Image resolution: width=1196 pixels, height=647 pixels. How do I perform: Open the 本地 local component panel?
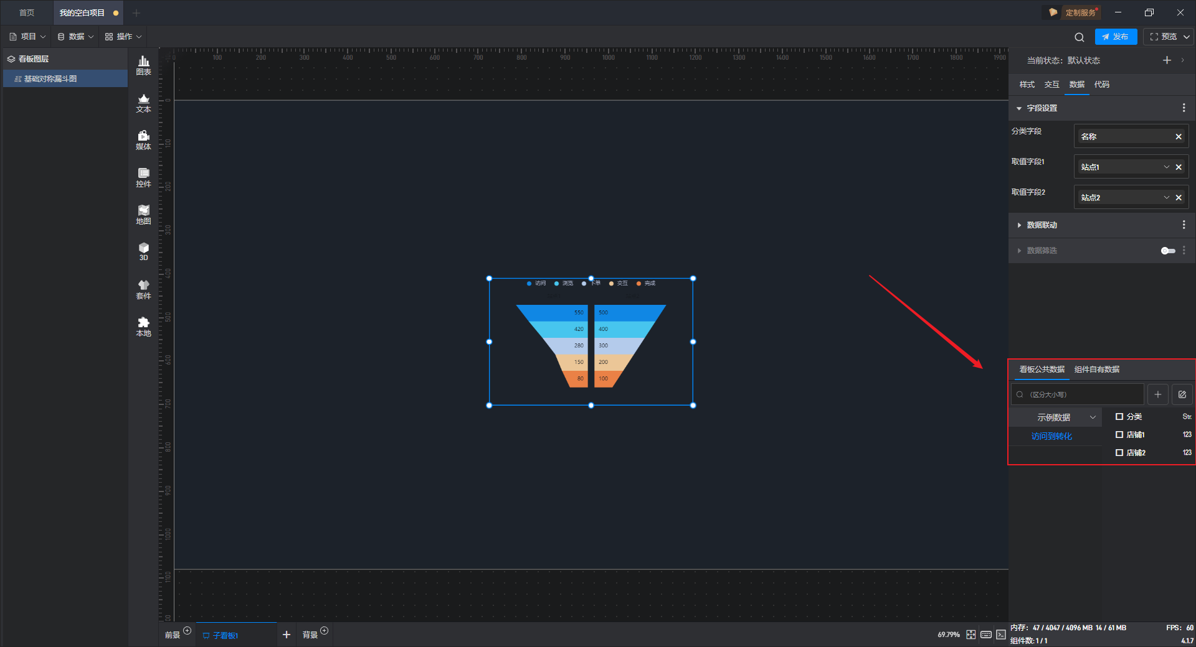point(143,327)
